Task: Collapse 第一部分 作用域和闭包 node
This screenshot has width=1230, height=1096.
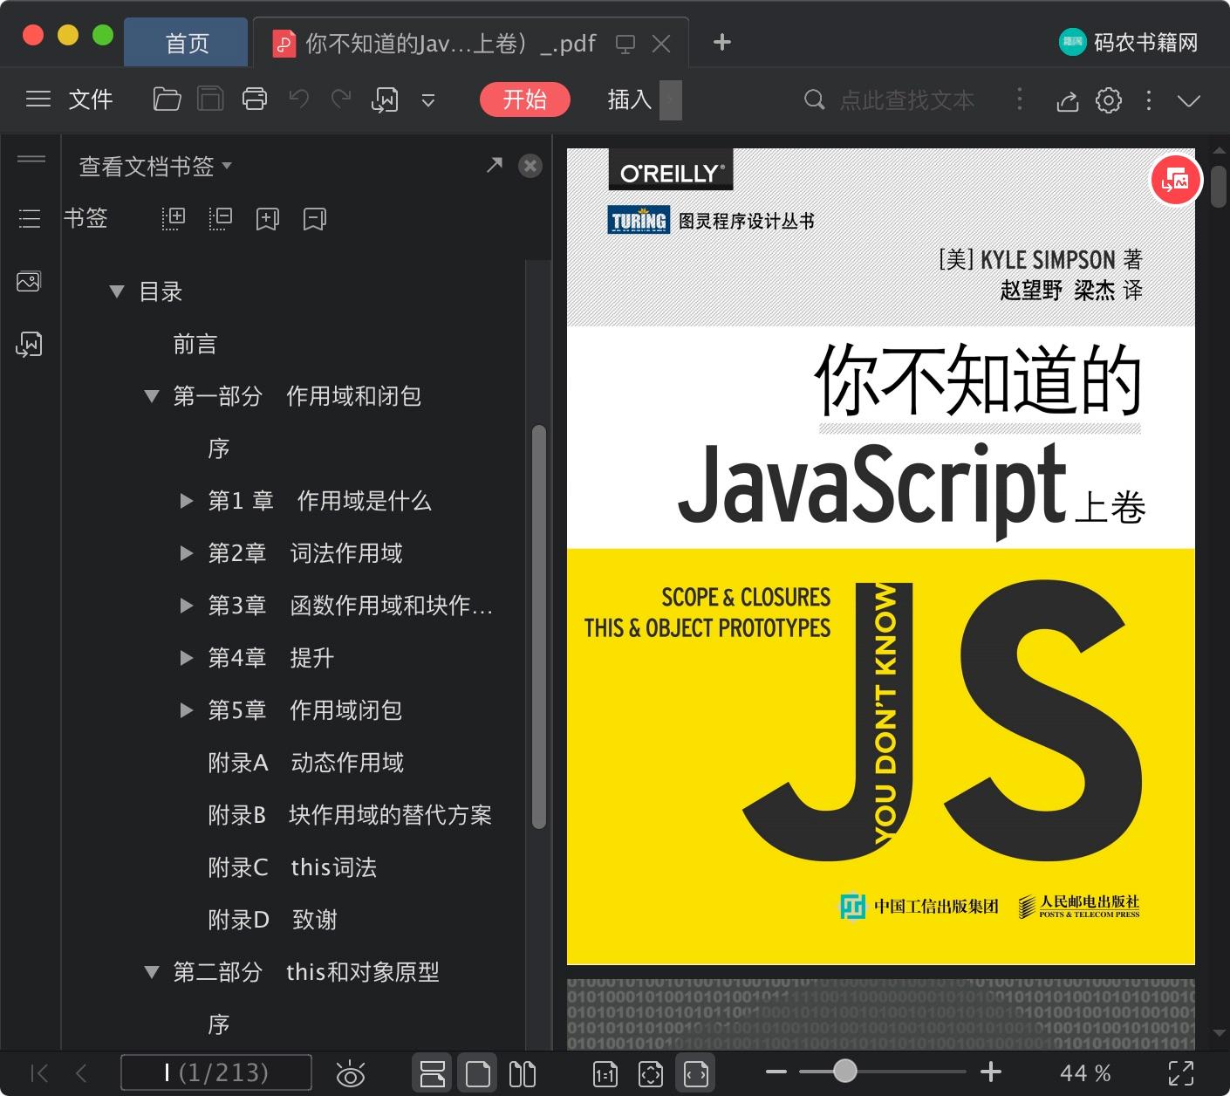Action: 152,396
